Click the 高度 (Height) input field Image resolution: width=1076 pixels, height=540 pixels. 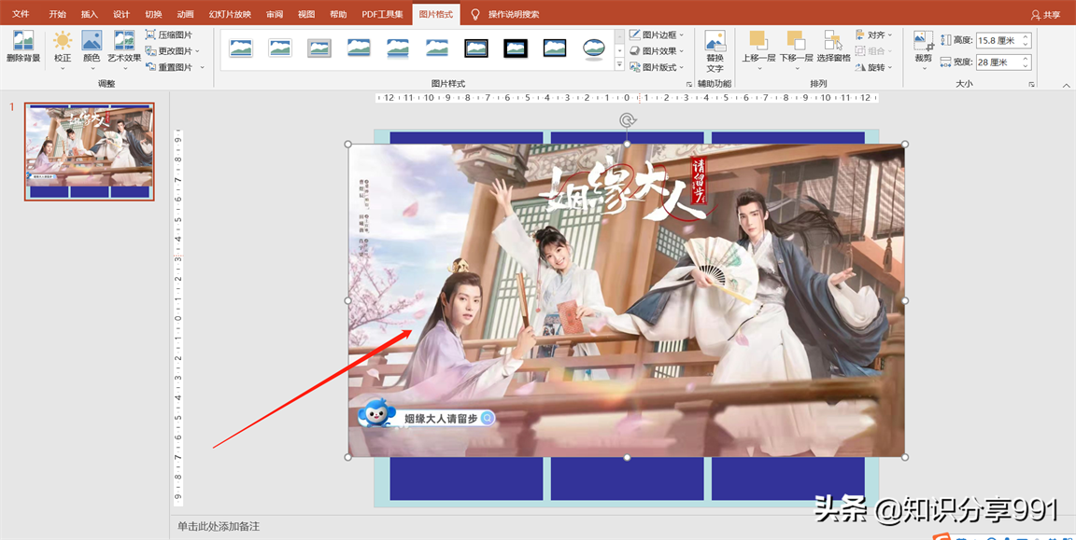[x=998, y=40]
